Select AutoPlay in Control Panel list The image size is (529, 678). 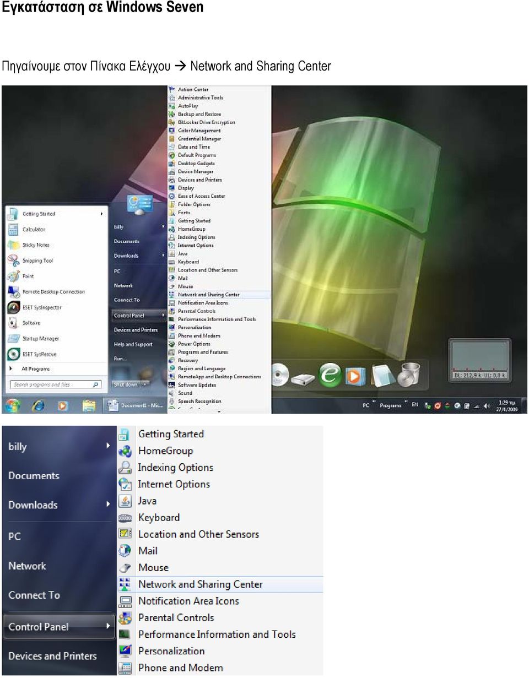click(x=187, y=106)
